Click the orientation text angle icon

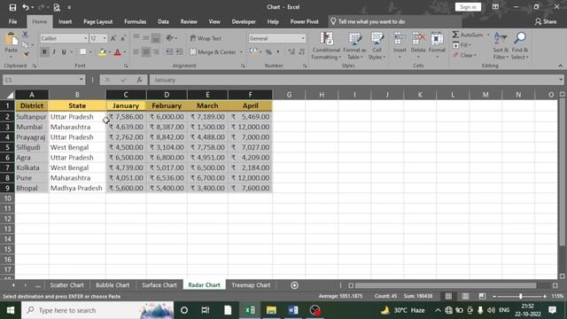click(169, 38)
